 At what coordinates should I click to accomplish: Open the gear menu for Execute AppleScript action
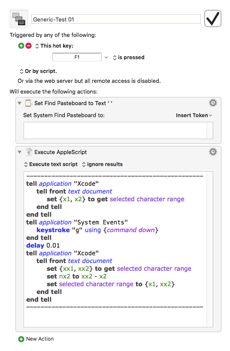213,152
